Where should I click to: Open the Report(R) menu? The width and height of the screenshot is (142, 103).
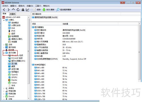pos(22,6)
